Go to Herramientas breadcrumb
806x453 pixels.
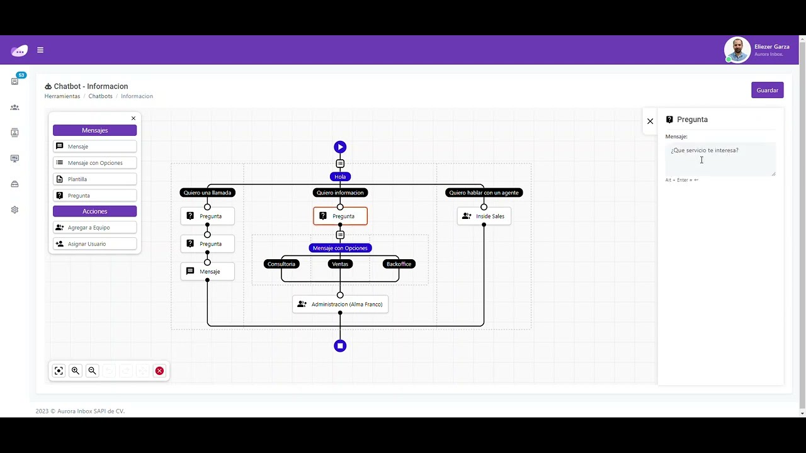tap(62, 96)
